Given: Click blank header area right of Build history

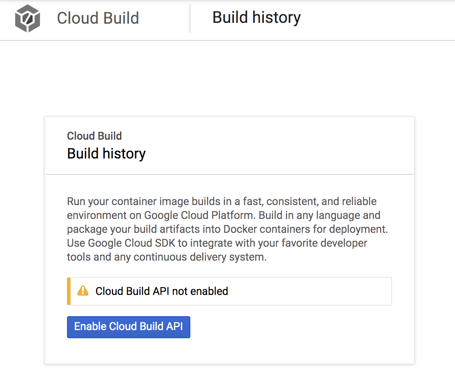Looking at the screenshot, I should point(376,18).
